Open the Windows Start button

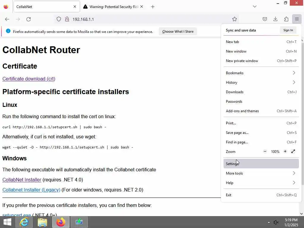tap(7, 222)
